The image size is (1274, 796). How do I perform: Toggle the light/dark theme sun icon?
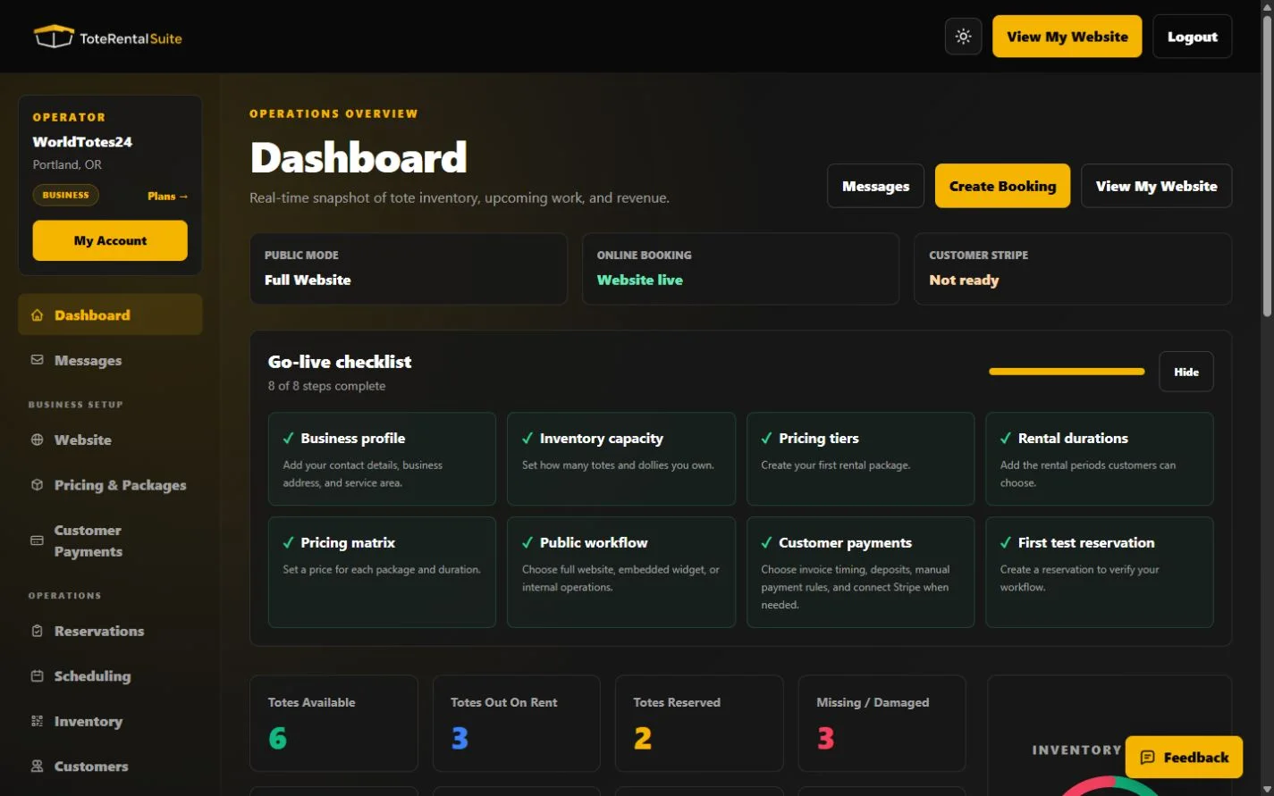coord(963,37)
